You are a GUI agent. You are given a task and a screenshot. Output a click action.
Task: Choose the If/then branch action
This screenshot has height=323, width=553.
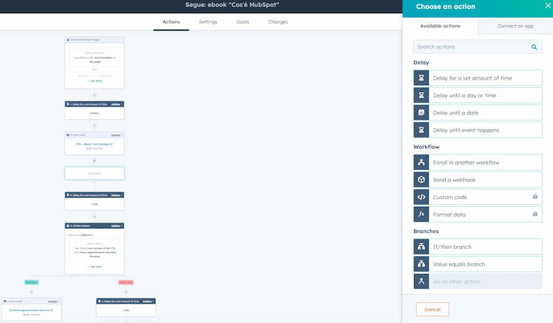(478, 247)
